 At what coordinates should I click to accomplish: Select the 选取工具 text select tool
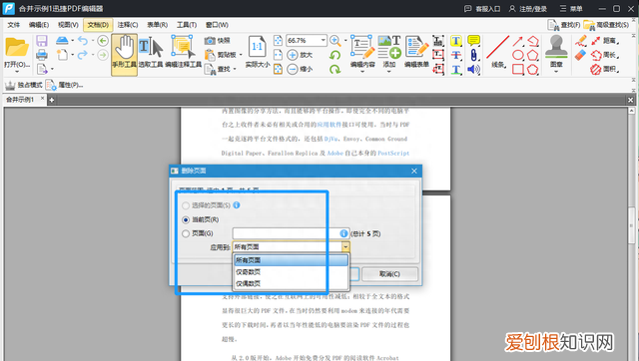[x=151, y=52]
